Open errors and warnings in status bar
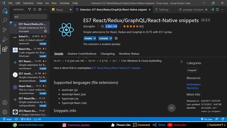Image resolution: width=227 pixels, height=128 pixels. pos(26,119)
